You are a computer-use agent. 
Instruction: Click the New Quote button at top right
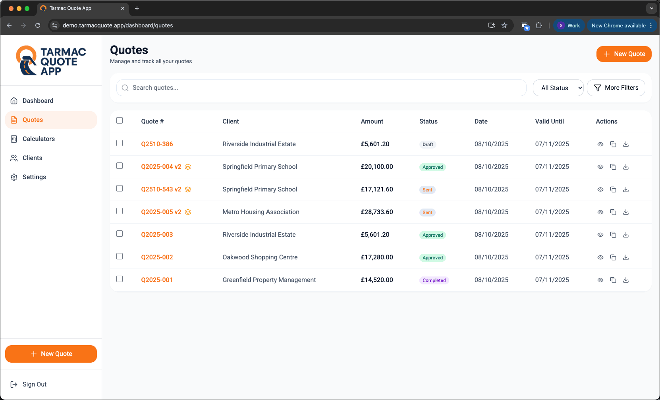(623, 54)
